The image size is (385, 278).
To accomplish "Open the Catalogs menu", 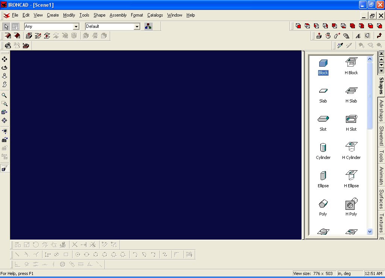I will pyautogui.click(x=155, y=15).
